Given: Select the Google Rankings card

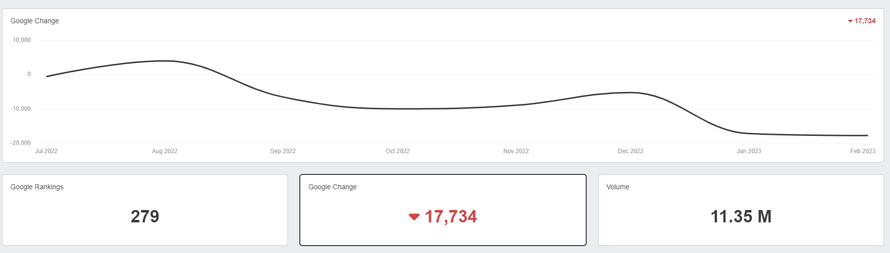Looking at the screenshot, I should (145, 210).
